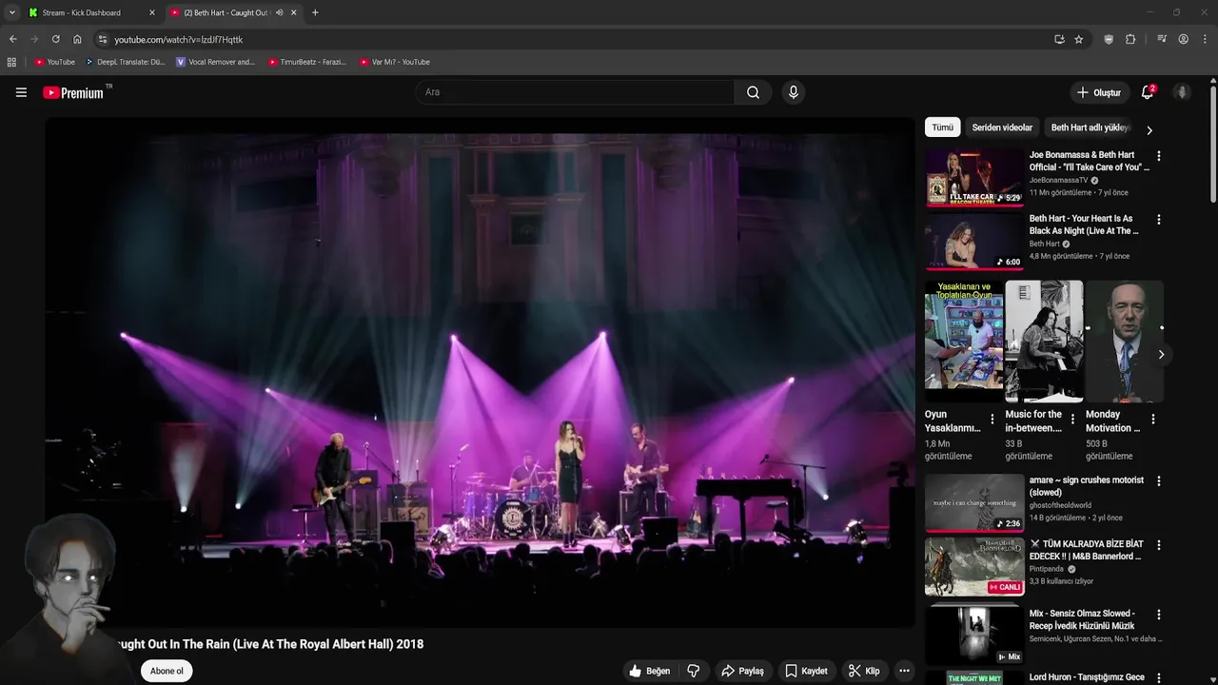Open Vocal Remover bookmark
The width and height of the screenshot is (1218, 685).
[216, 62]
